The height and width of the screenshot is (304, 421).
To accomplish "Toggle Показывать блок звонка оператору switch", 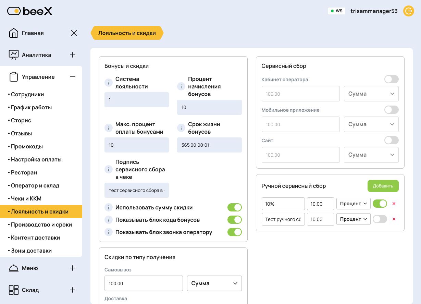I will [x=235, y=232].
